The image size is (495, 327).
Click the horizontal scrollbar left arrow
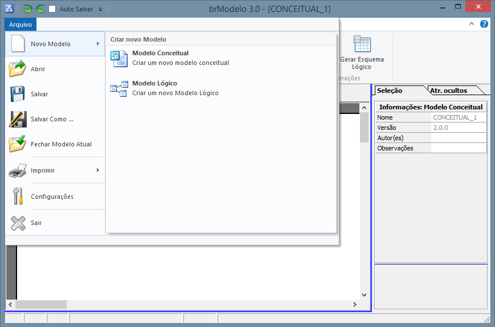[10, 305]
